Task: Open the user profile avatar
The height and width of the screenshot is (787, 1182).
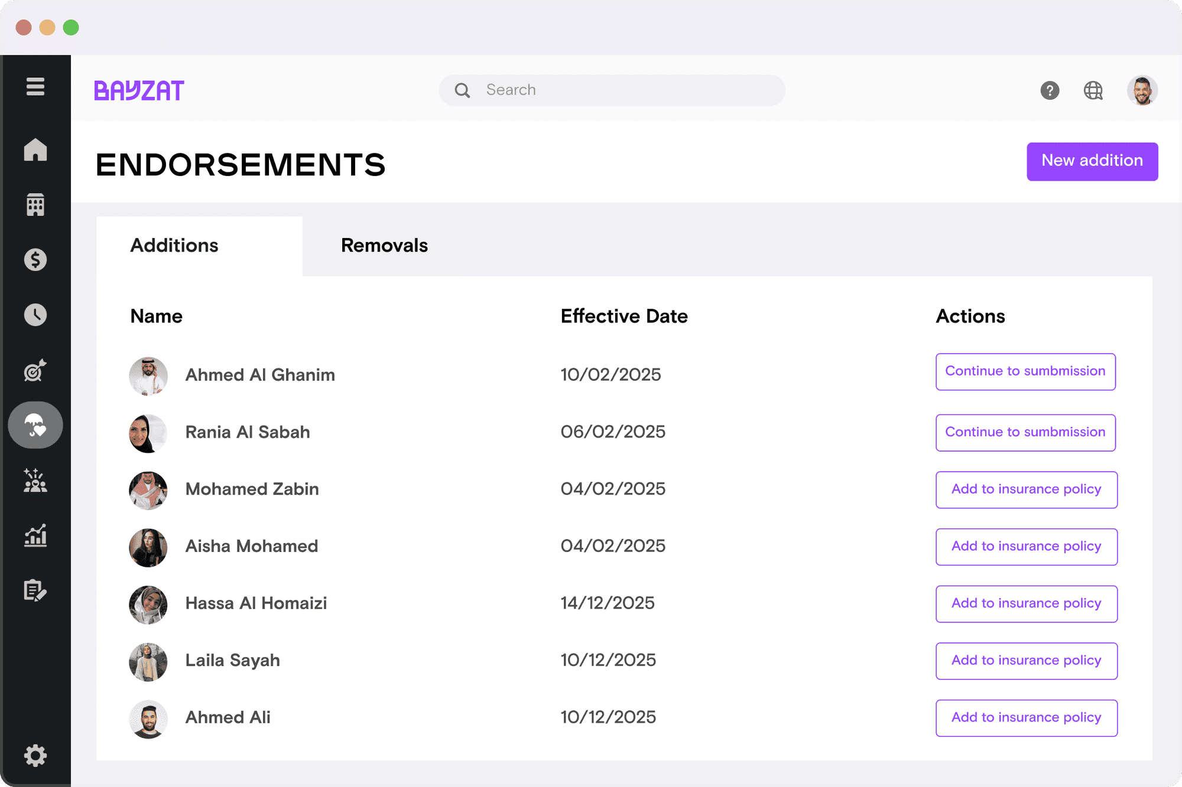Action: [x=1142, y=90]
